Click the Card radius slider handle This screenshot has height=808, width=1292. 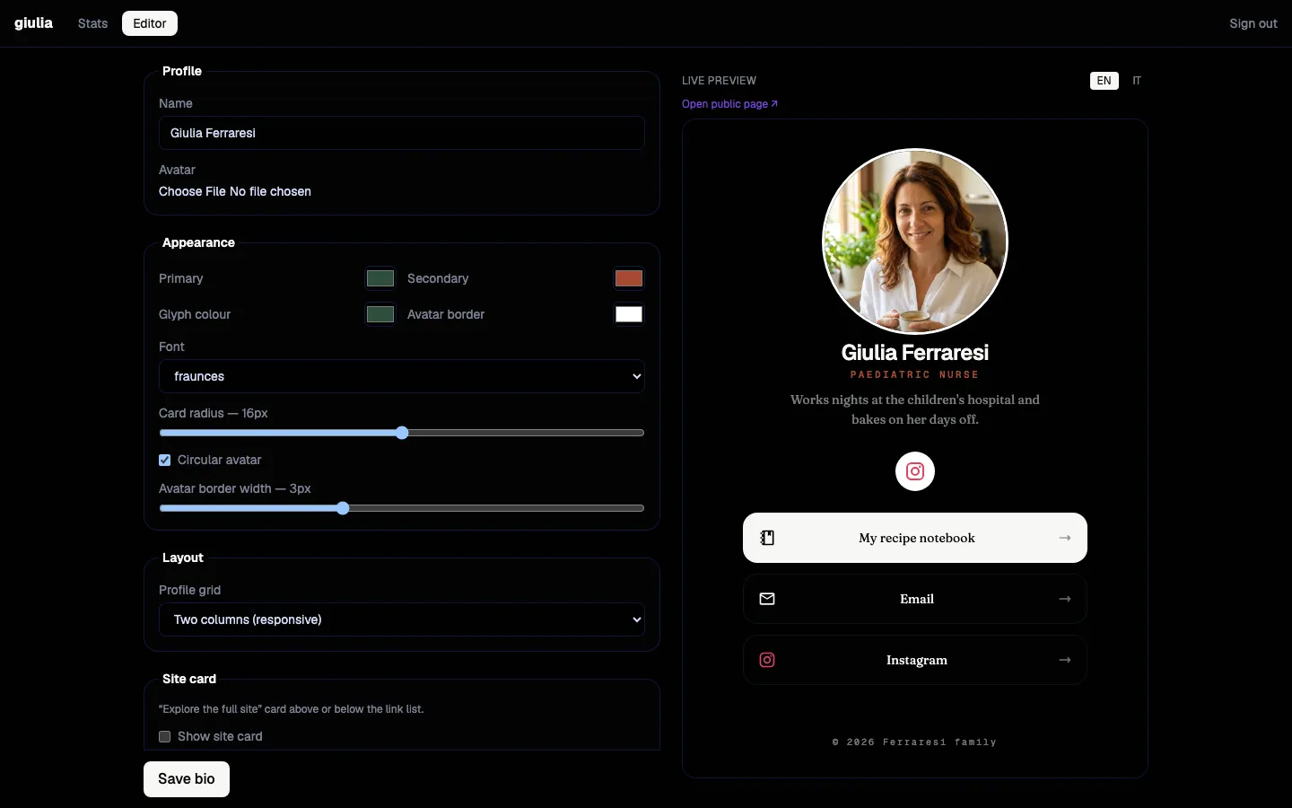tap(402, 433)
